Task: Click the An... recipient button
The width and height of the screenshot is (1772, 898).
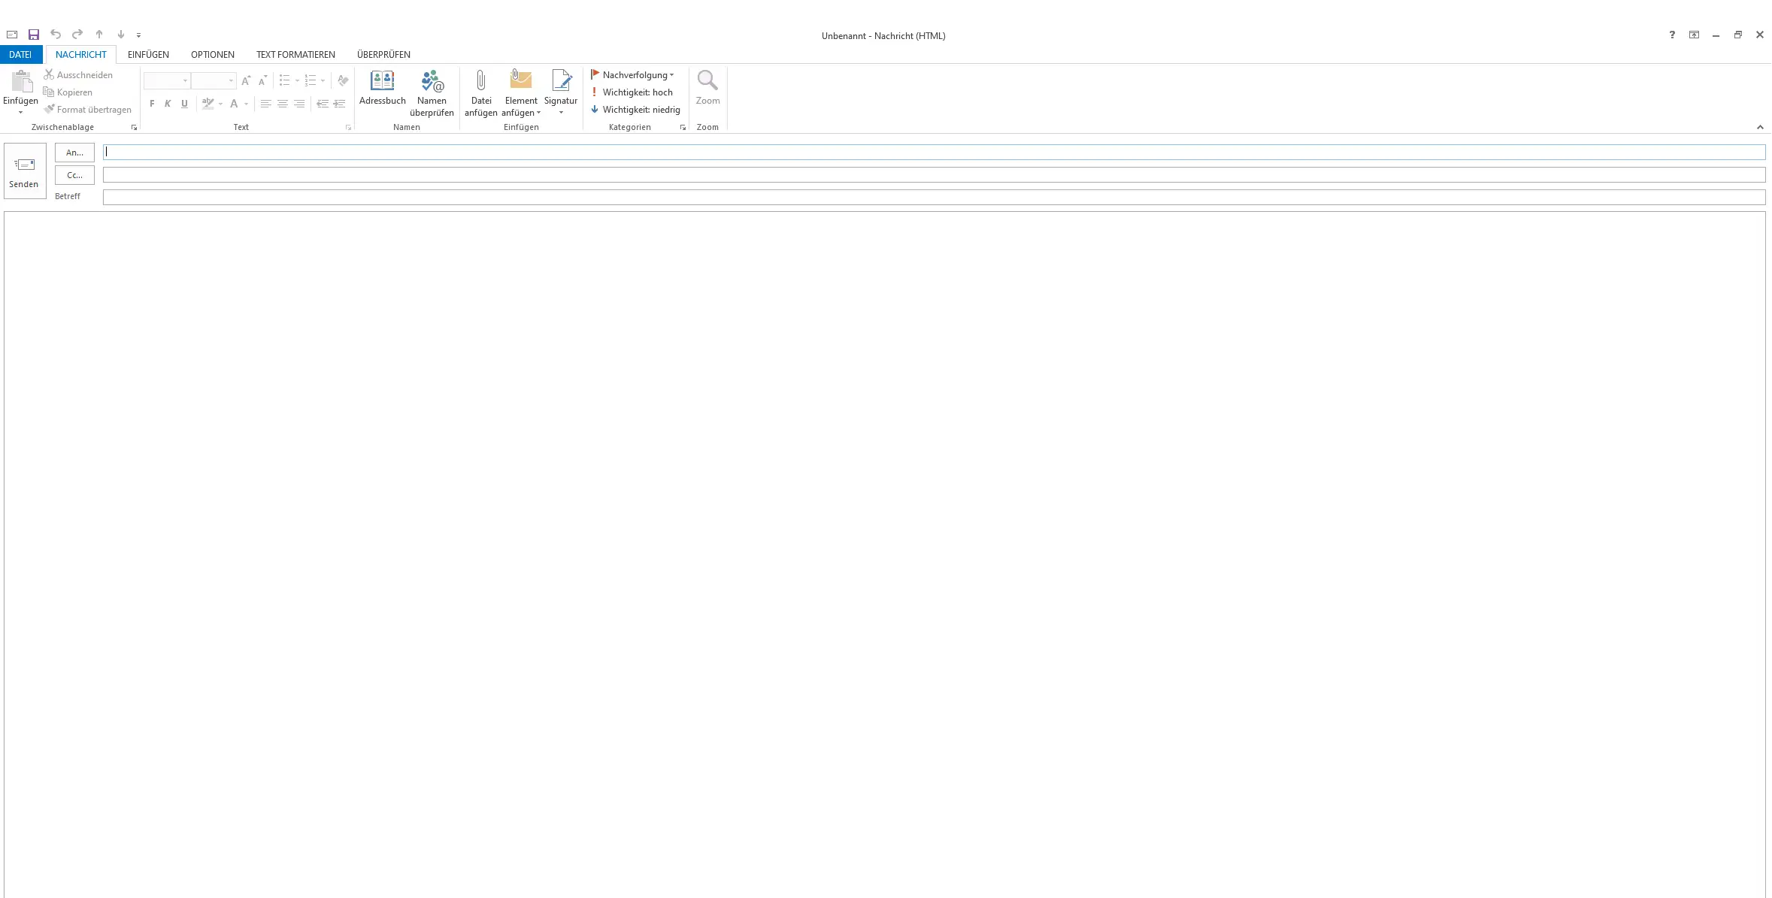Action: [x=74, y=153]
